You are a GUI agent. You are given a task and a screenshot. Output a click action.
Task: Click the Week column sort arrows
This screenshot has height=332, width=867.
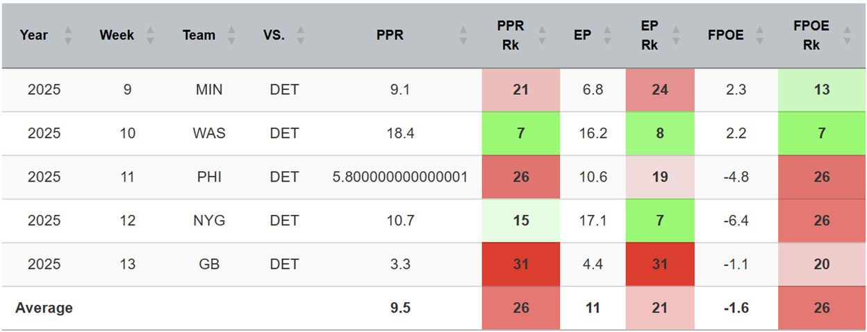151,35
